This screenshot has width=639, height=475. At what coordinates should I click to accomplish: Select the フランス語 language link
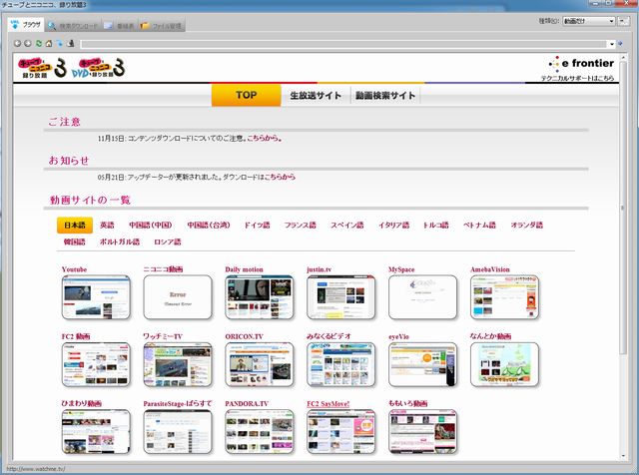(300, 225)
